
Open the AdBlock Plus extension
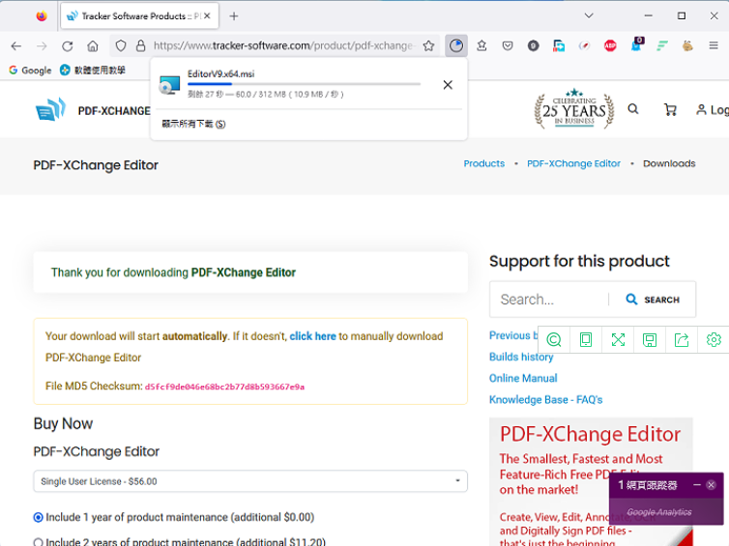tap(610, 45)
